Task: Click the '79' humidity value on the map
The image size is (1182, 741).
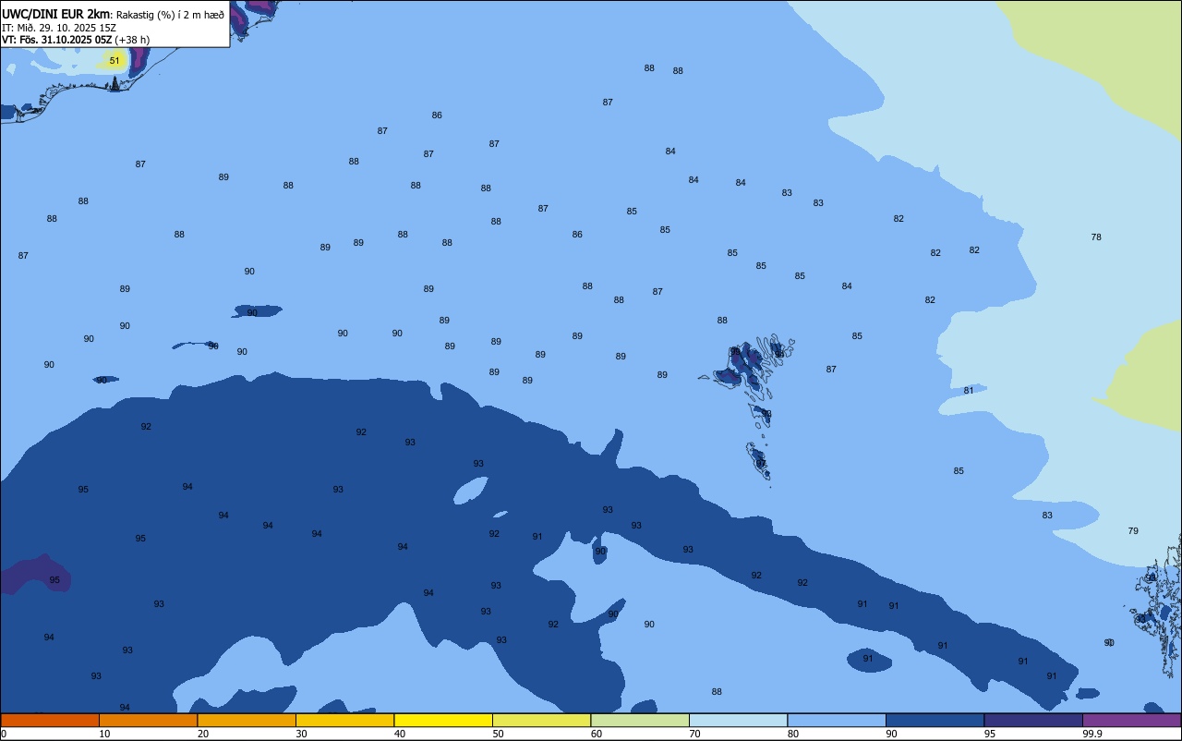Action: click(1133, 531)
